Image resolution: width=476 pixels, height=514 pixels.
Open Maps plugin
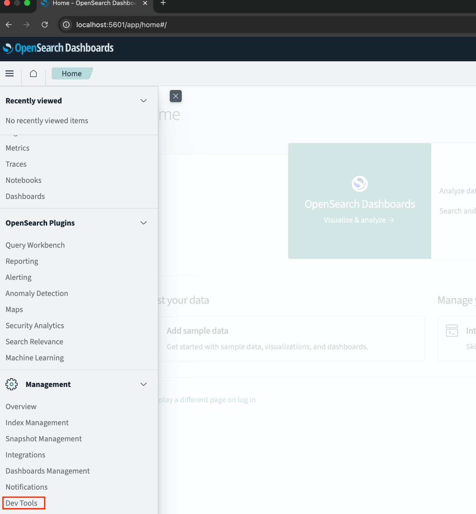pyautogui.click(x=14, y=310)
